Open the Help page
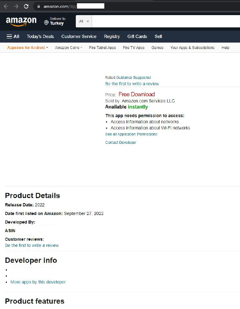This screenshot has height=309, width=240. (225, 48)
